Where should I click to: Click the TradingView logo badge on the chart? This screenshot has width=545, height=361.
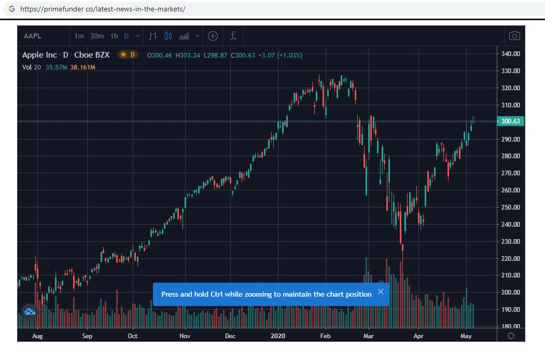click(x=30, y=311)
